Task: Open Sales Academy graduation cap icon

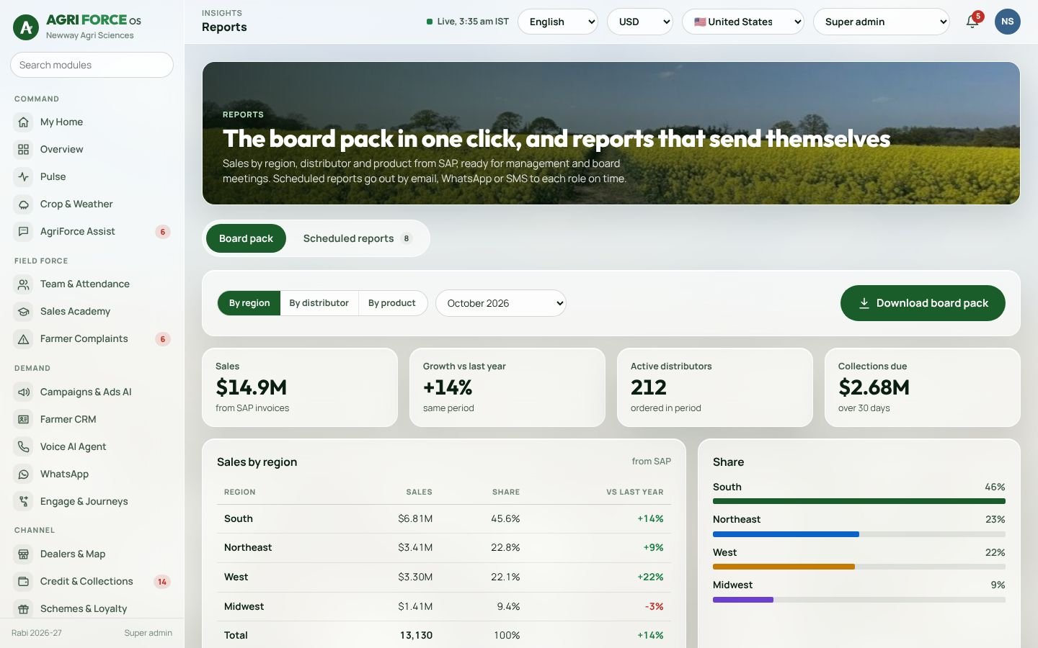Action: tap(24, 312)
